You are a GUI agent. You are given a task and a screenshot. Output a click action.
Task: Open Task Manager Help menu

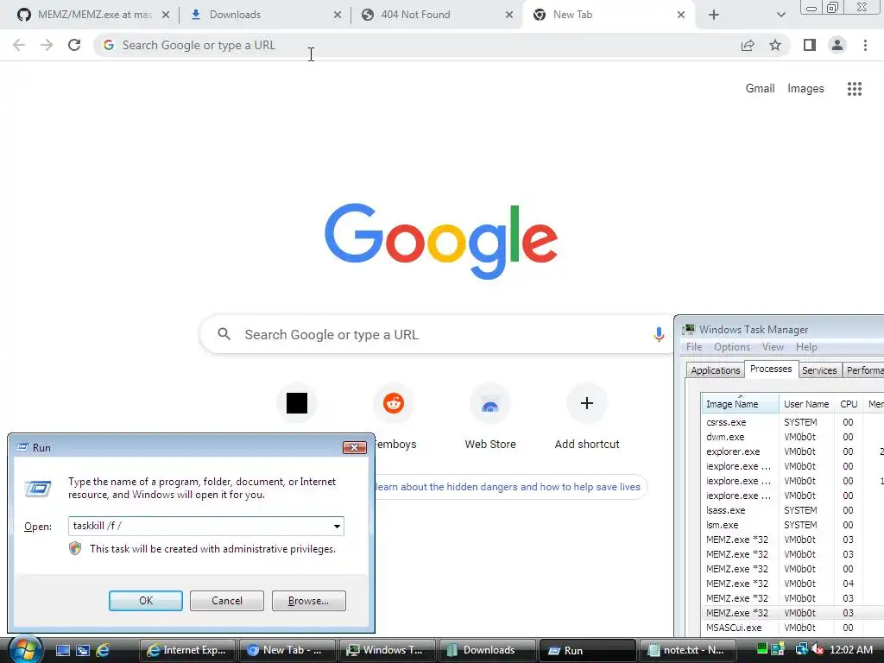[x=806, y=347]
